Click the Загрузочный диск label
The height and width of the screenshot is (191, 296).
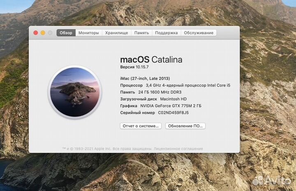[x=139, y=99]
